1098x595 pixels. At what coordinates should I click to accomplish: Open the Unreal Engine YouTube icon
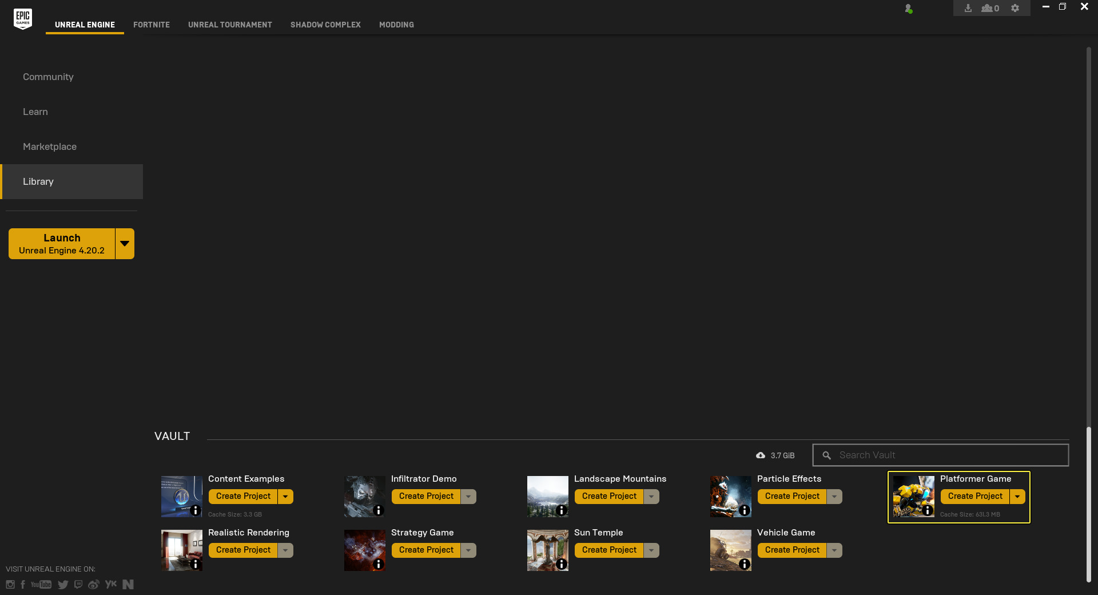41,584
